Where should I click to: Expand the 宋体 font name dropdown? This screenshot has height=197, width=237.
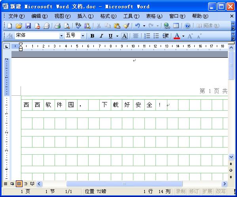coord(61,36)
